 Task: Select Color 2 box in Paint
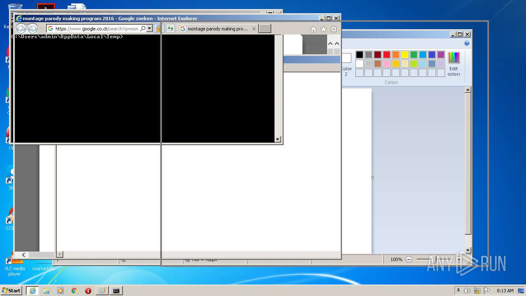[346, 65]
